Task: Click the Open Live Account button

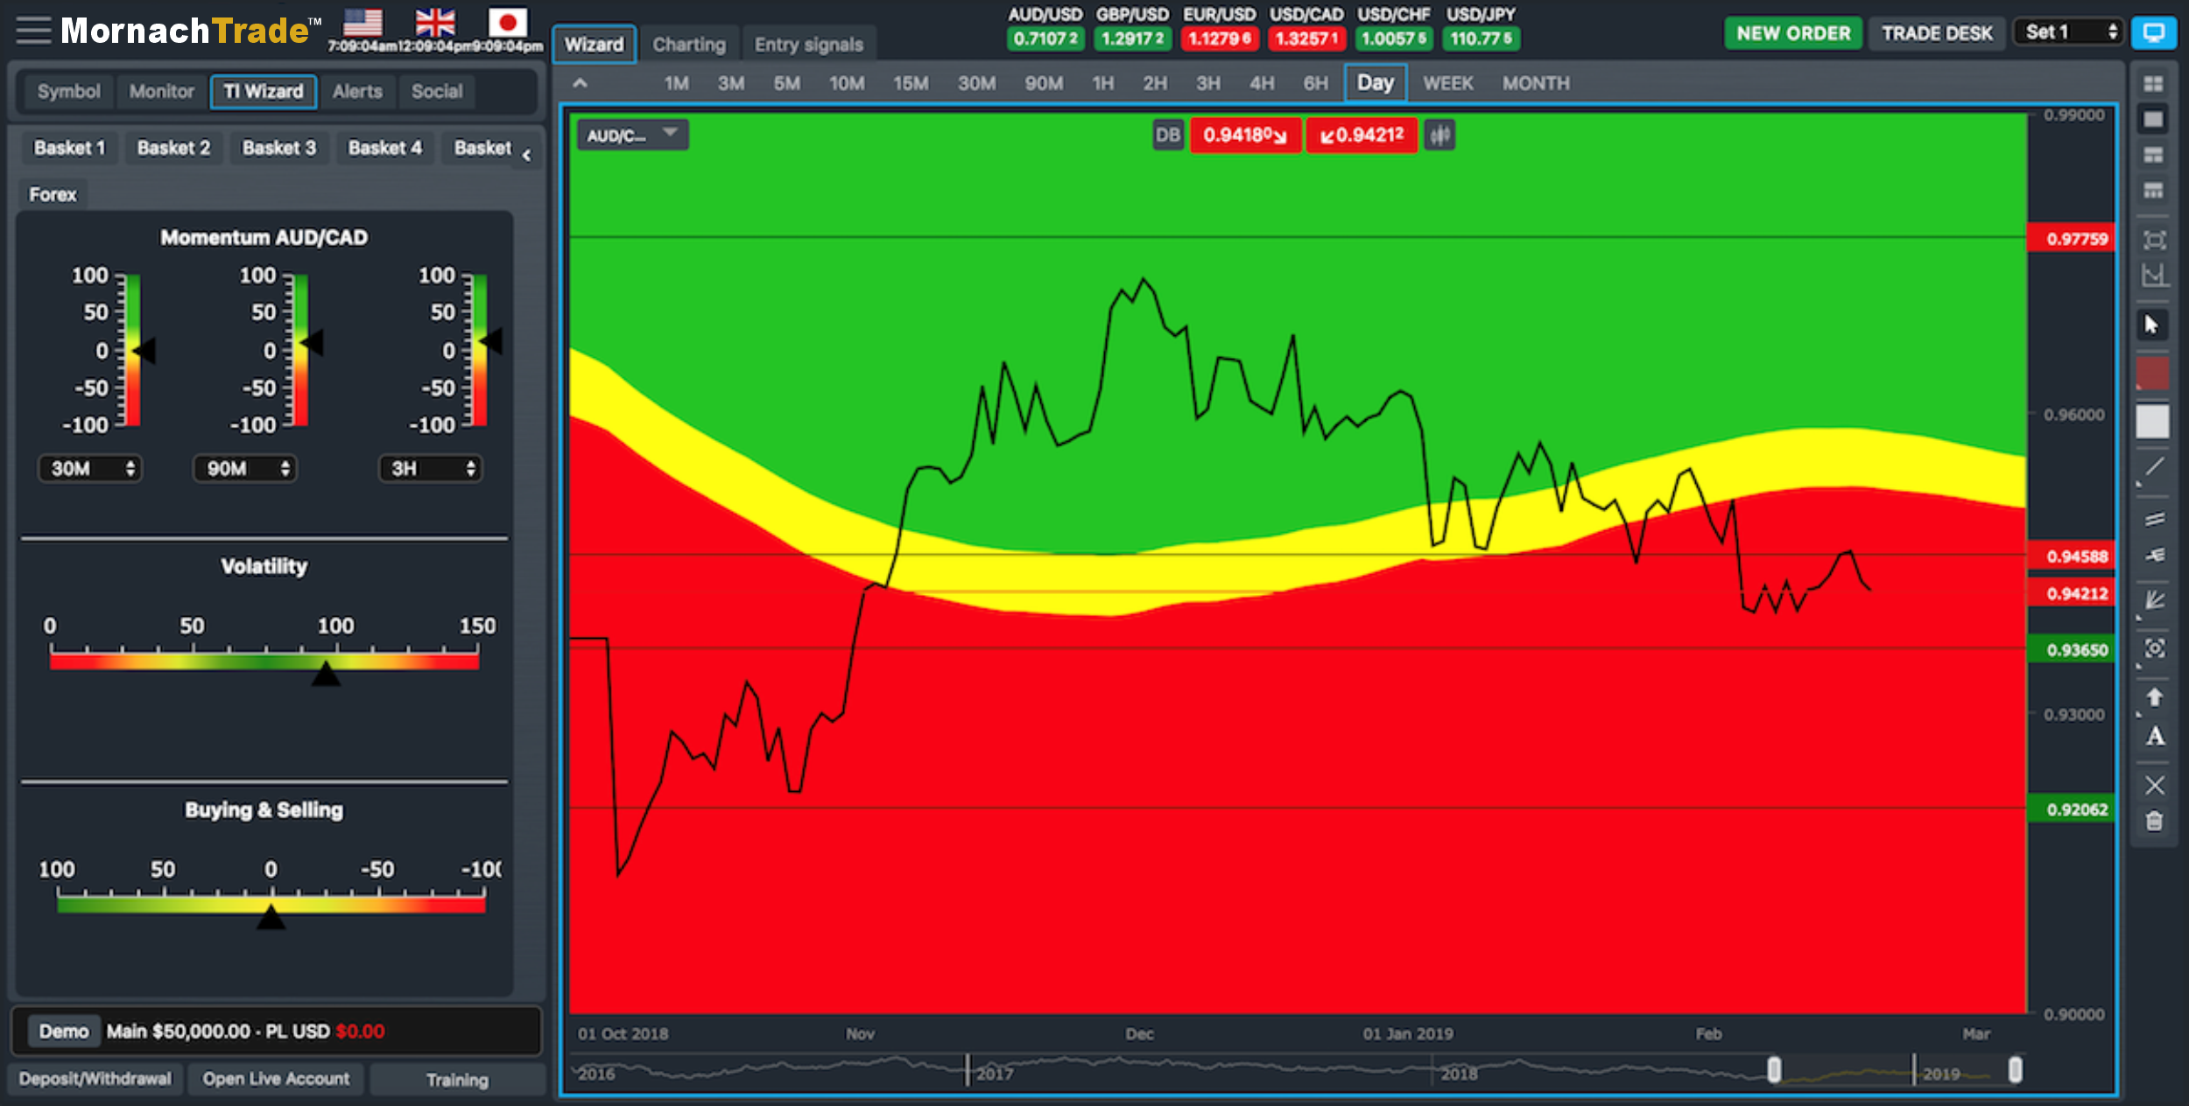Action: [276, 1079]
